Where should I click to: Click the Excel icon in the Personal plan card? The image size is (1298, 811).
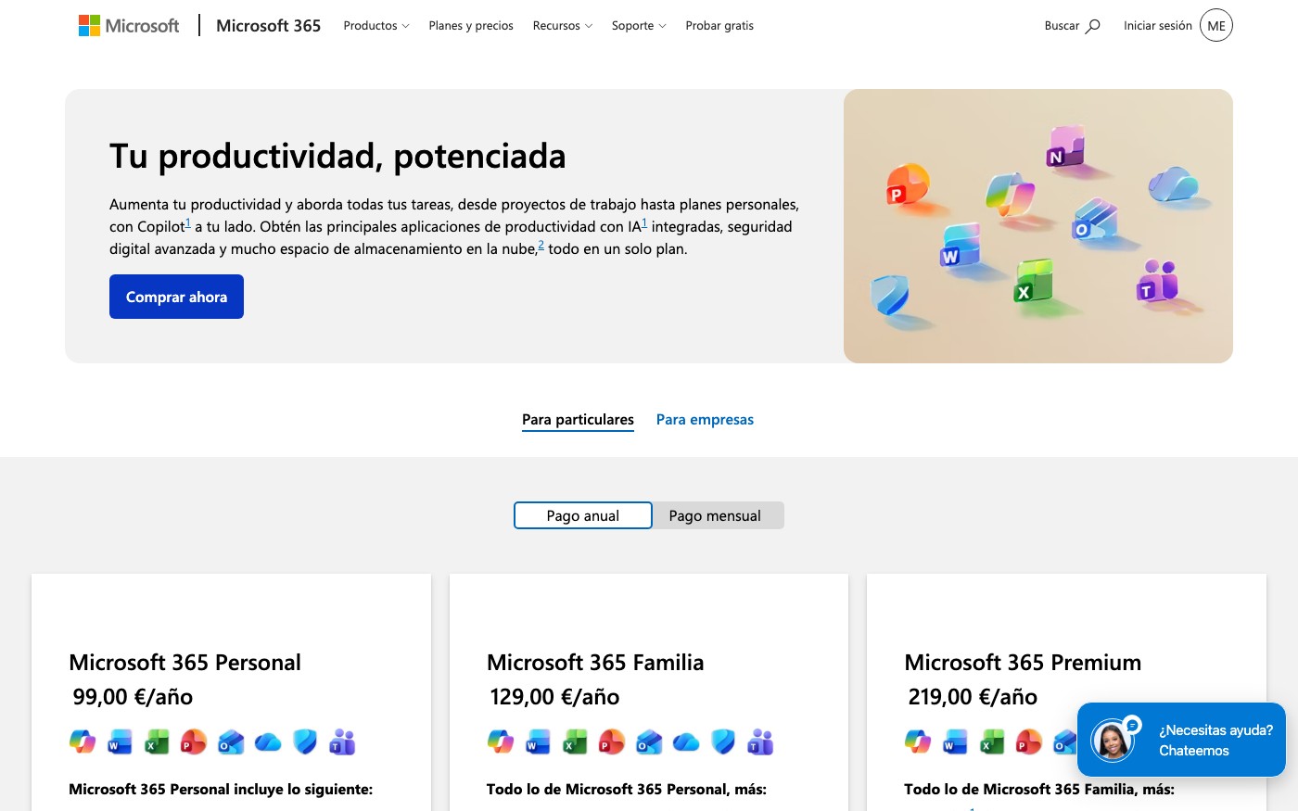157,741
